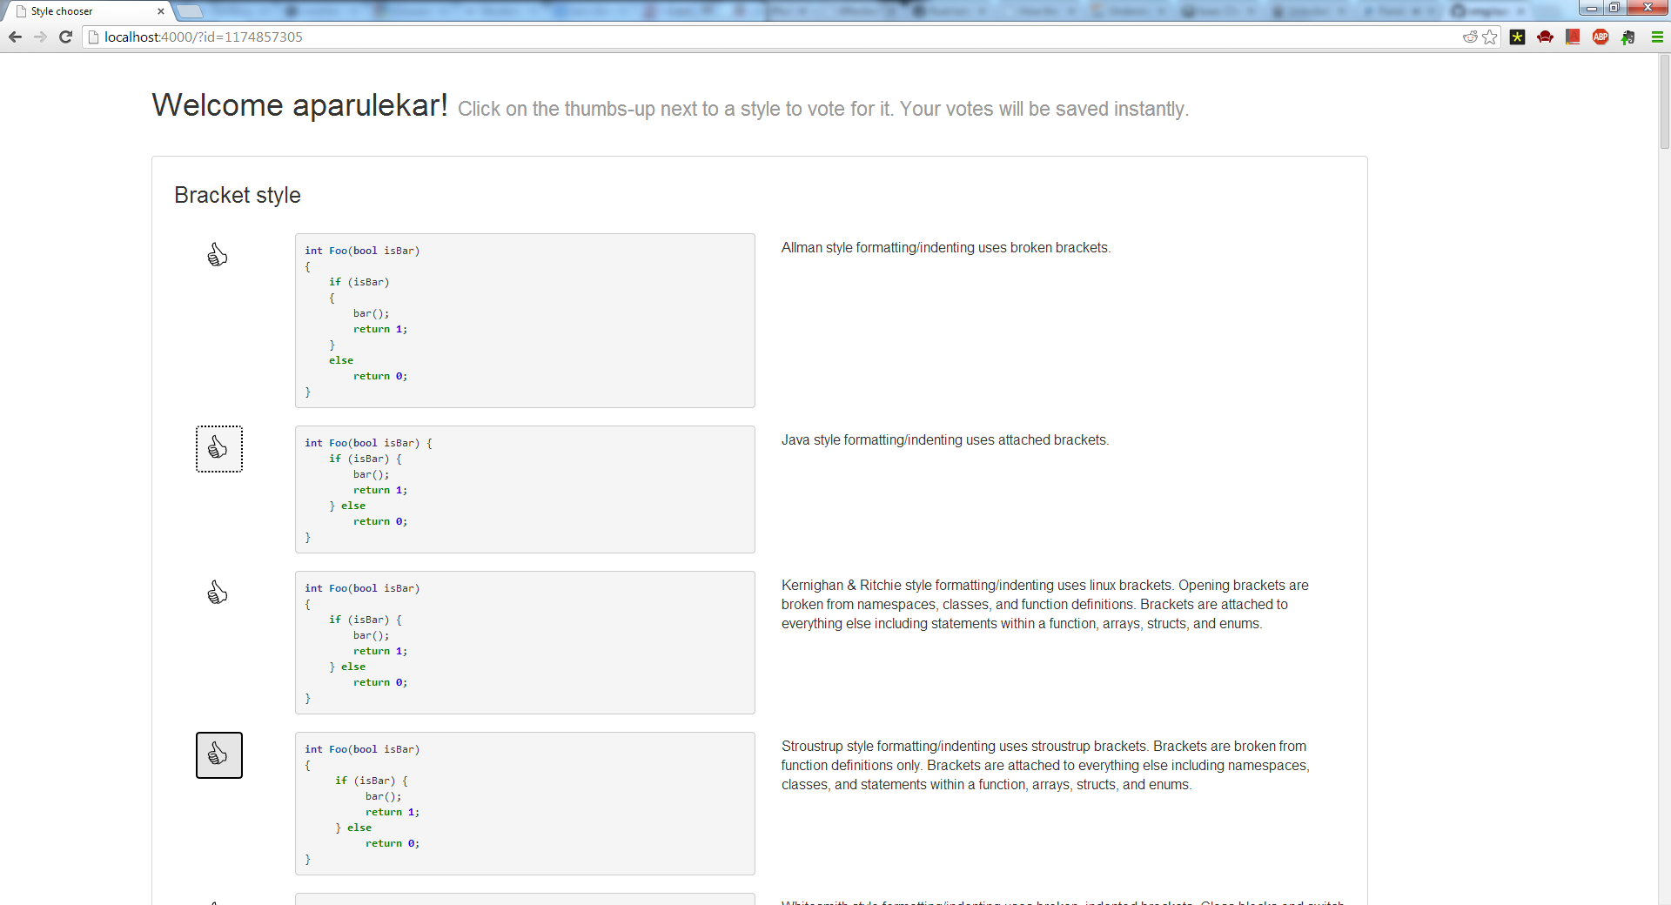Click the vertical page scrollbar thumb
The width and height of the screenshot is (1671, 905).
(x=1664, y=103)
